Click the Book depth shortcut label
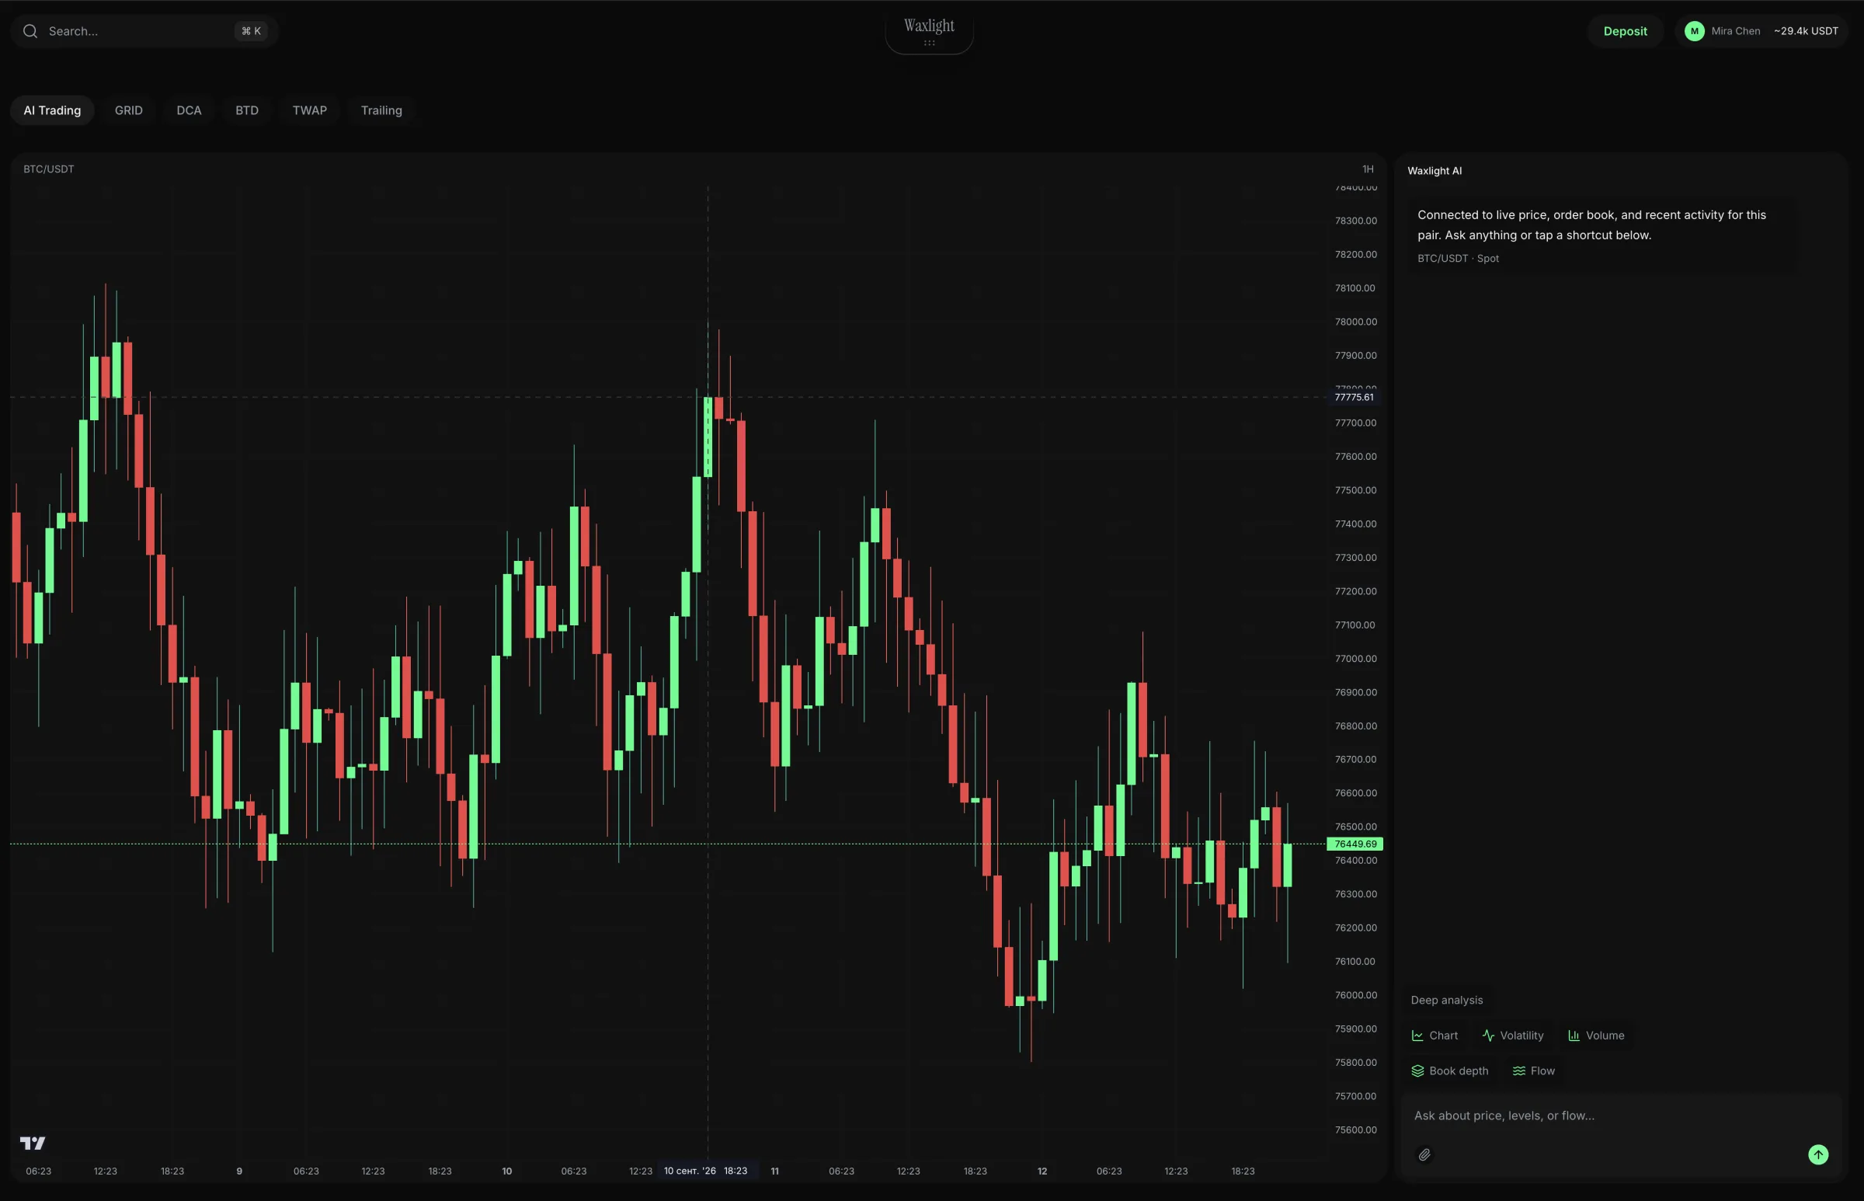1864x1201 pixels. [1459, 1070]
